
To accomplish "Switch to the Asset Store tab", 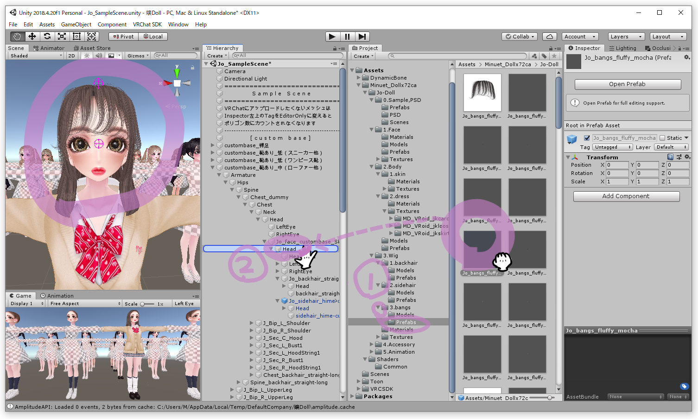I will (x=92, y=48).
